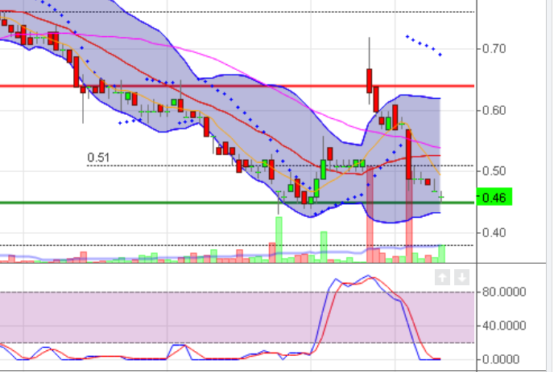Click the 0.0000 stochastic axis label

[501, 359]
